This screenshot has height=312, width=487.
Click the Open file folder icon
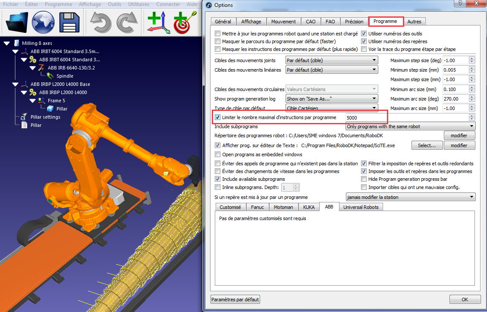click(x=17, y=22)
